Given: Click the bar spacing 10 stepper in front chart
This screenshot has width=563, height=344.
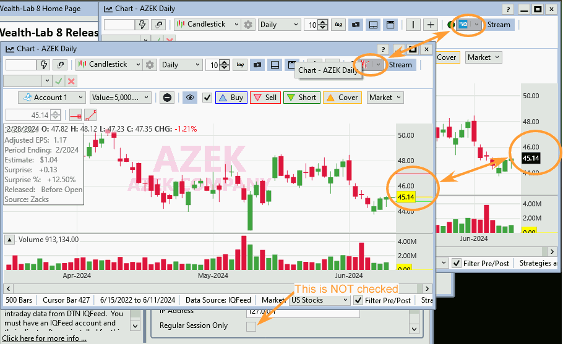Looking at the screenshot, I should click(225, 65).
